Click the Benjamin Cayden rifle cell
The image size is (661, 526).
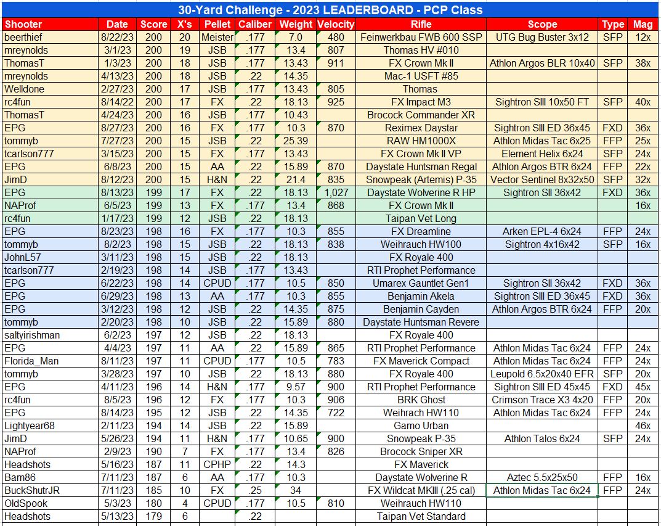[421, 309]
